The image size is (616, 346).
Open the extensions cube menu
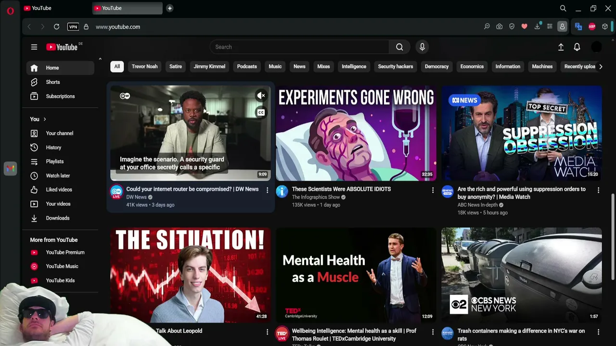pos(605,27)
